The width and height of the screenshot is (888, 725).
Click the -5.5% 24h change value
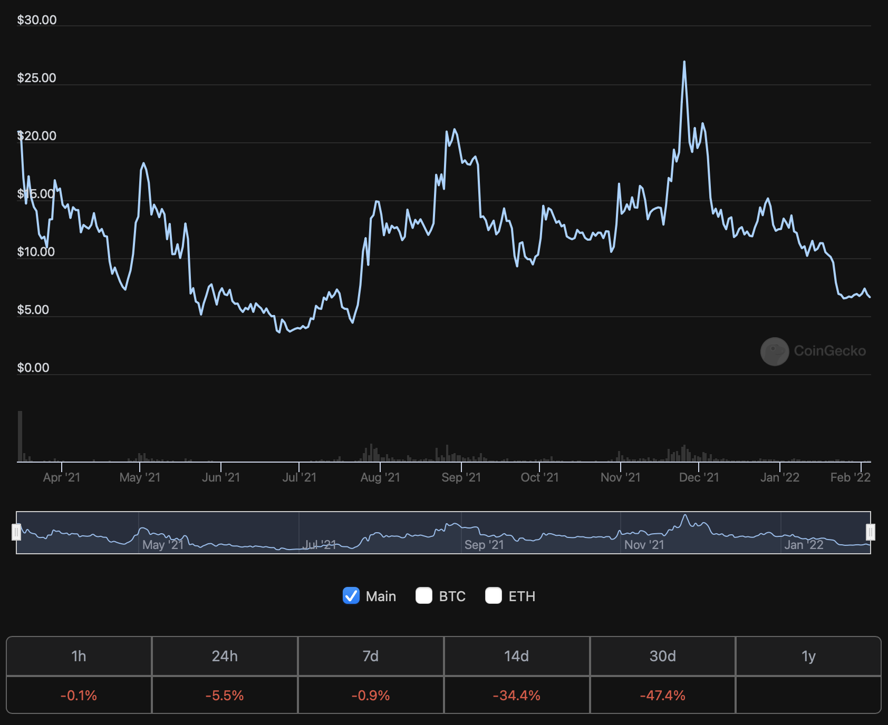pyautogui.click(x=225, y=695)
